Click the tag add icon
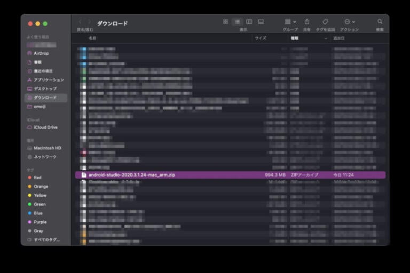 tap(325, 22)
